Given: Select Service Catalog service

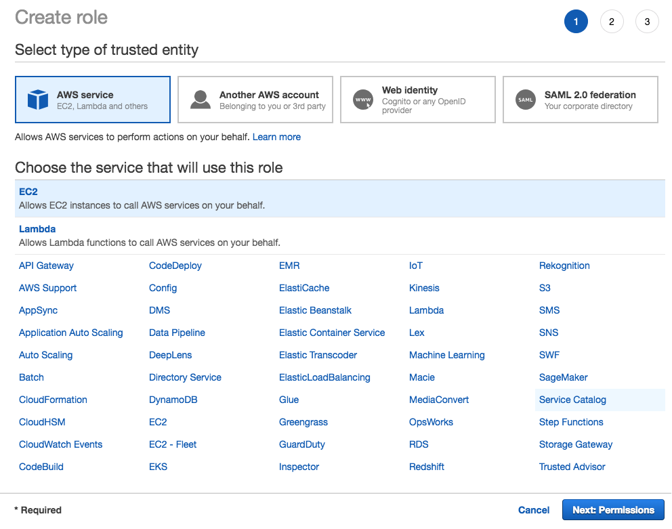Looking at the screenshot, I should pos(572,400).
